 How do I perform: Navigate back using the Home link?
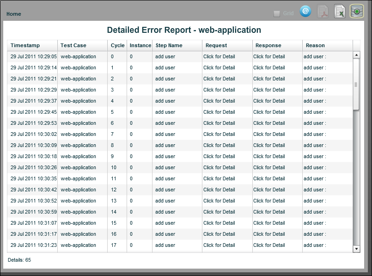[x=13, y=14]
